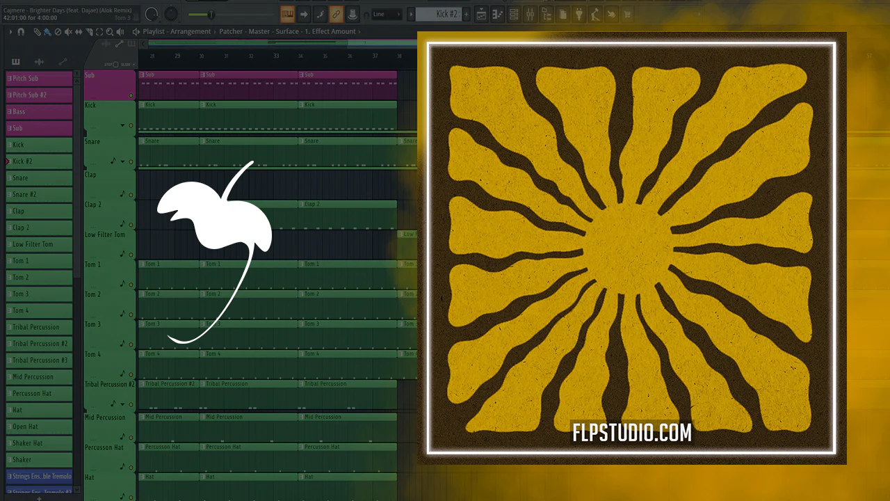Expand the Tribal Percussion #2 track arrow
This screenshot has width=890, height=501.
click(123, 404)
